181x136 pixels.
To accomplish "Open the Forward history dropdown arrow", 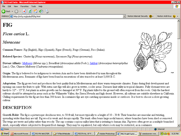I will [x=20, y=11].
